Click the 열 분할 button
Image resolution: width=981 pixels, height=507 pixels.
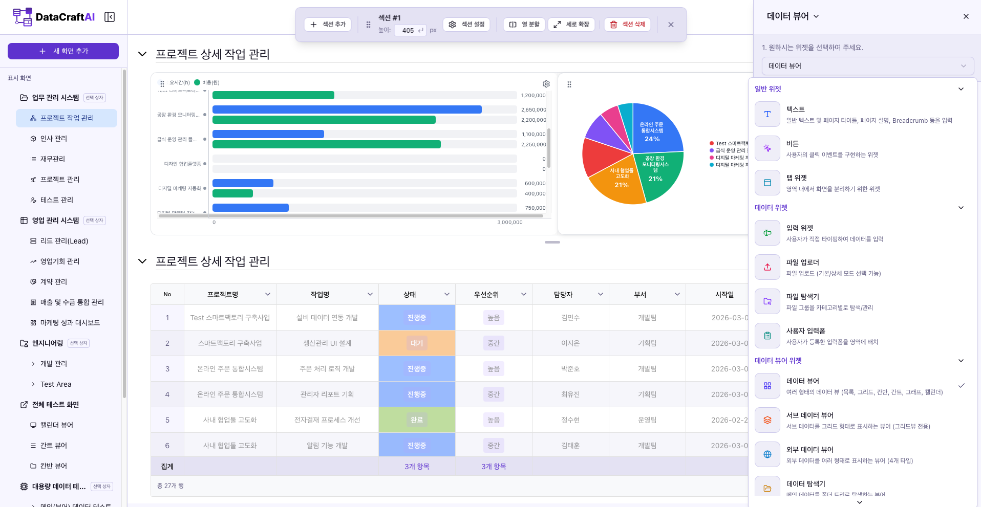tap(524, 25)
